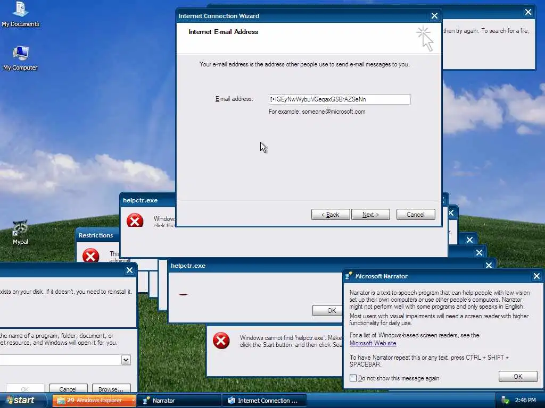Open the Microsoft Web site link
The image size is (545, 408).
tap(373, 343)
